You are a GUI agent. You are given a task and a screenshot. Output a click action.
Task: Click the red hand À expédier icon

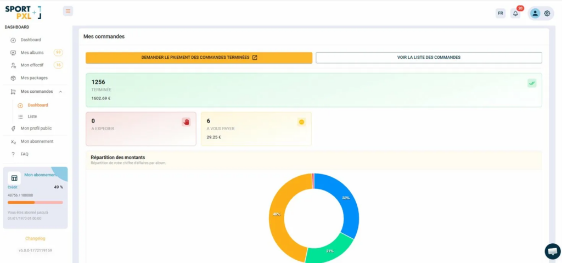pos(186,122)
